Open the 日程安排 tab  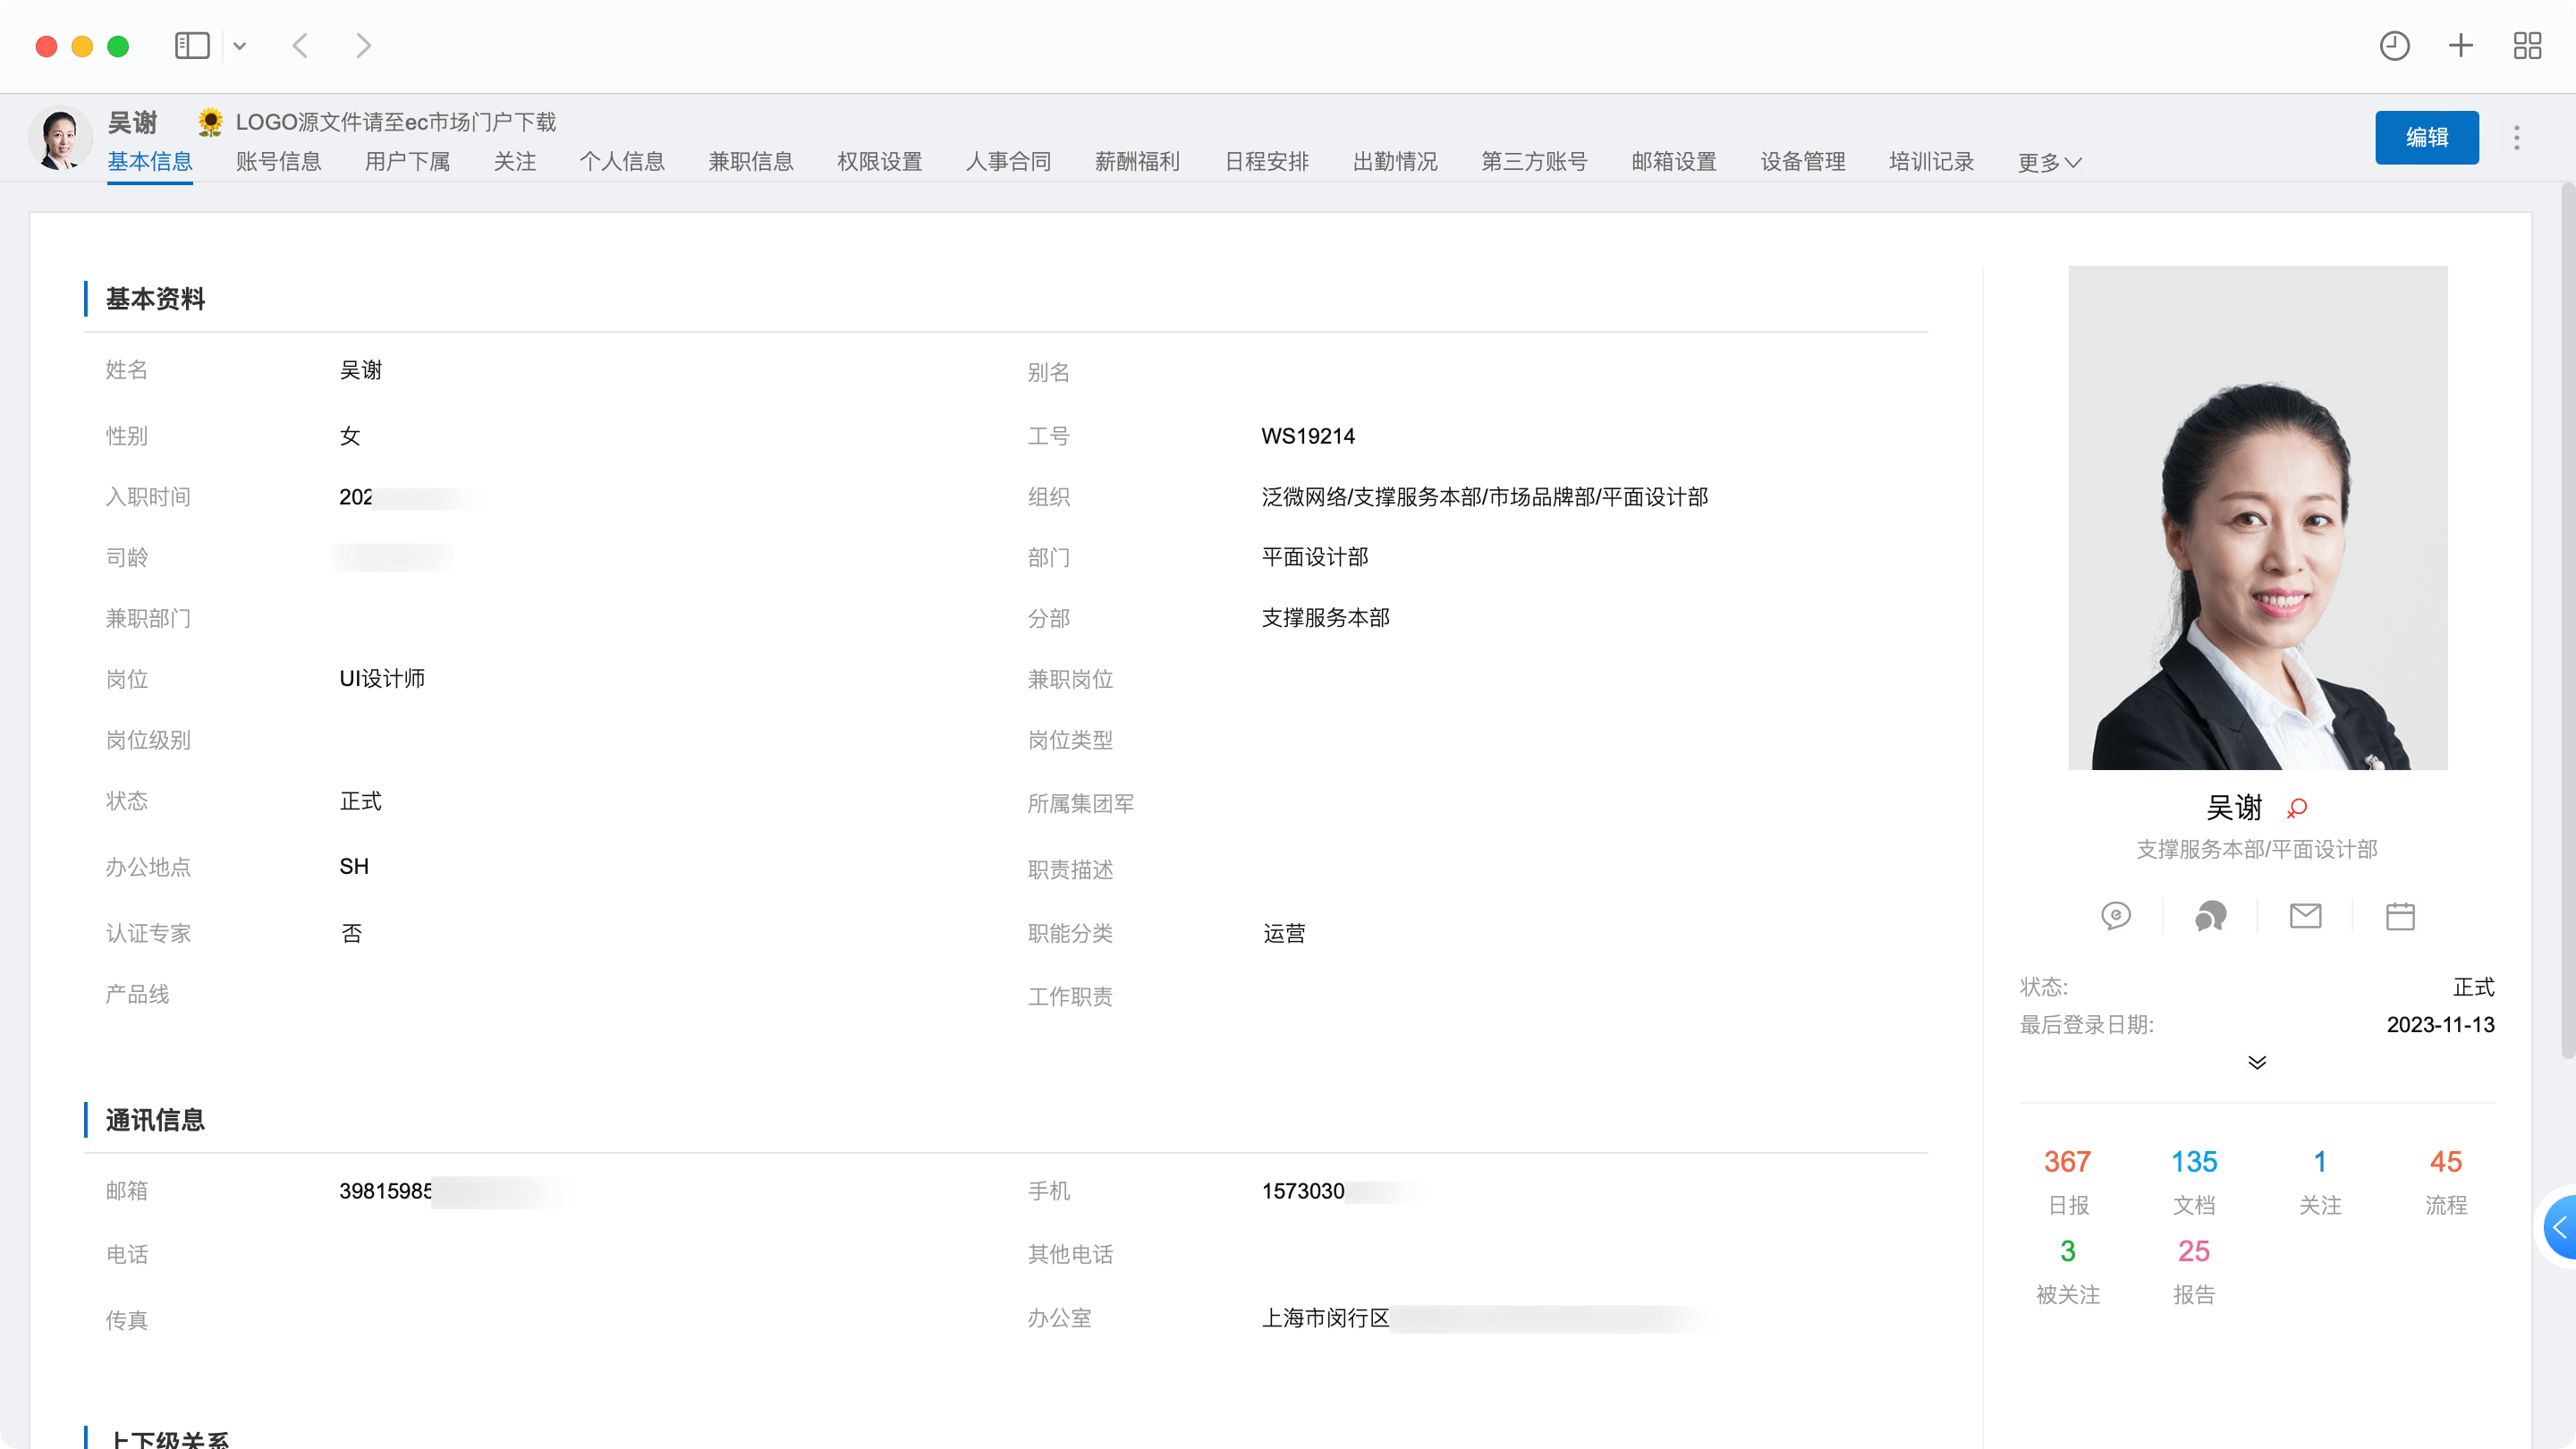click(x=1266, y=162)
